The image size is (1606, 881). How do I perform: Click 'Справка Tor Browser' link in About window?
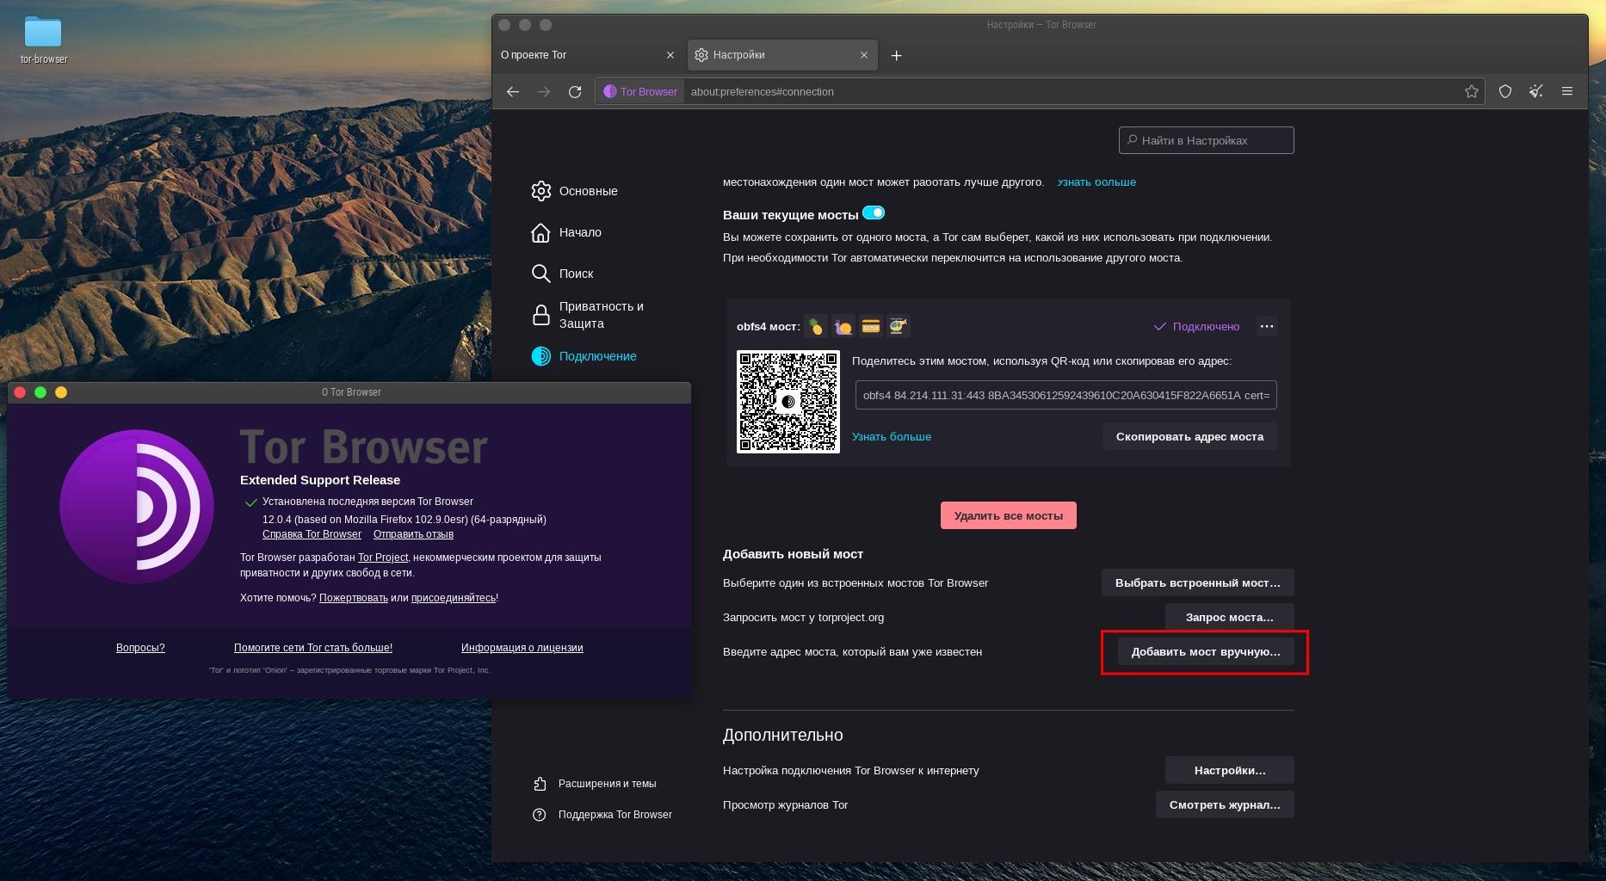point(312,534)
